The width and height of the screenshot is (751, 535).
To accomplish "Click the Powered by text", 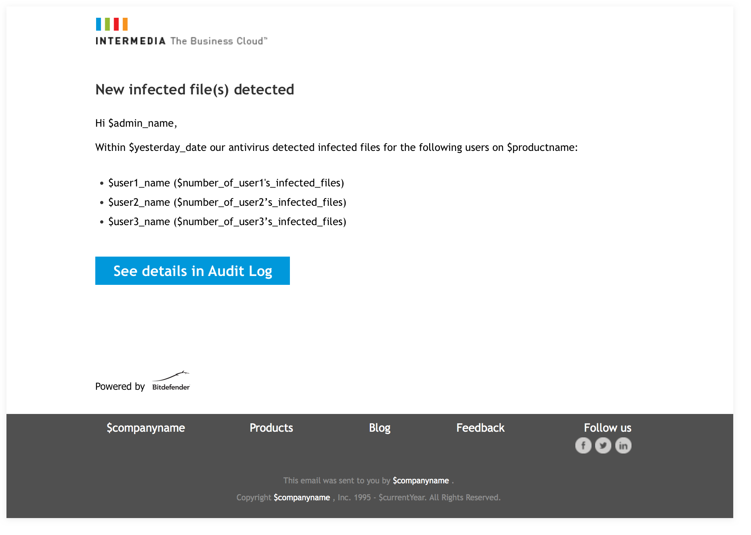I will pyautogui.click(x=120, y=387).
